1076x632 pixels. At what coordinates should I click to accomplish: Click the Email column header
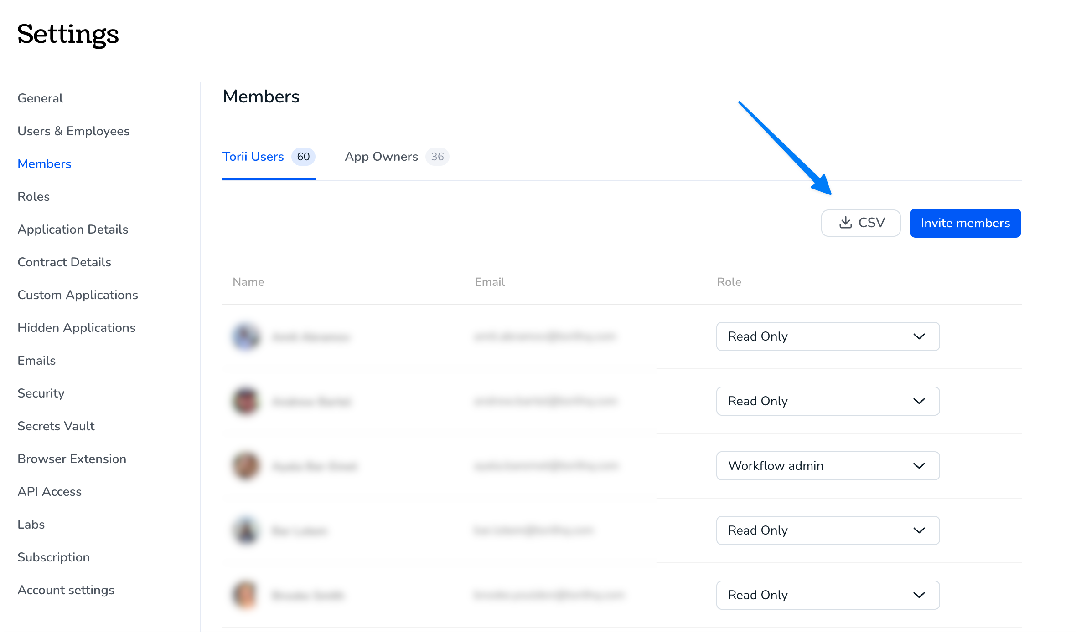pyautogui.click(x=490, y=282)
